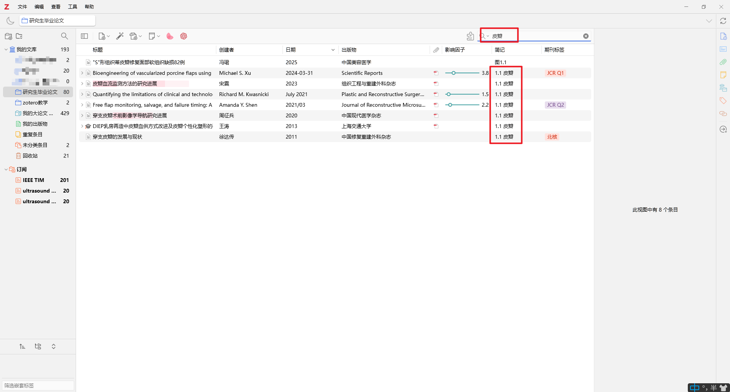This screenshot has width=730, height=392.
Task: Open the 编辑 menu
Action: pos(39,6)
